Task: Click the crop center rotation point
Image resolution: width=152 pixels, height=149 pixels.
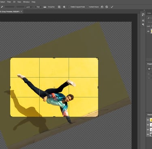Action: (54, 87)
